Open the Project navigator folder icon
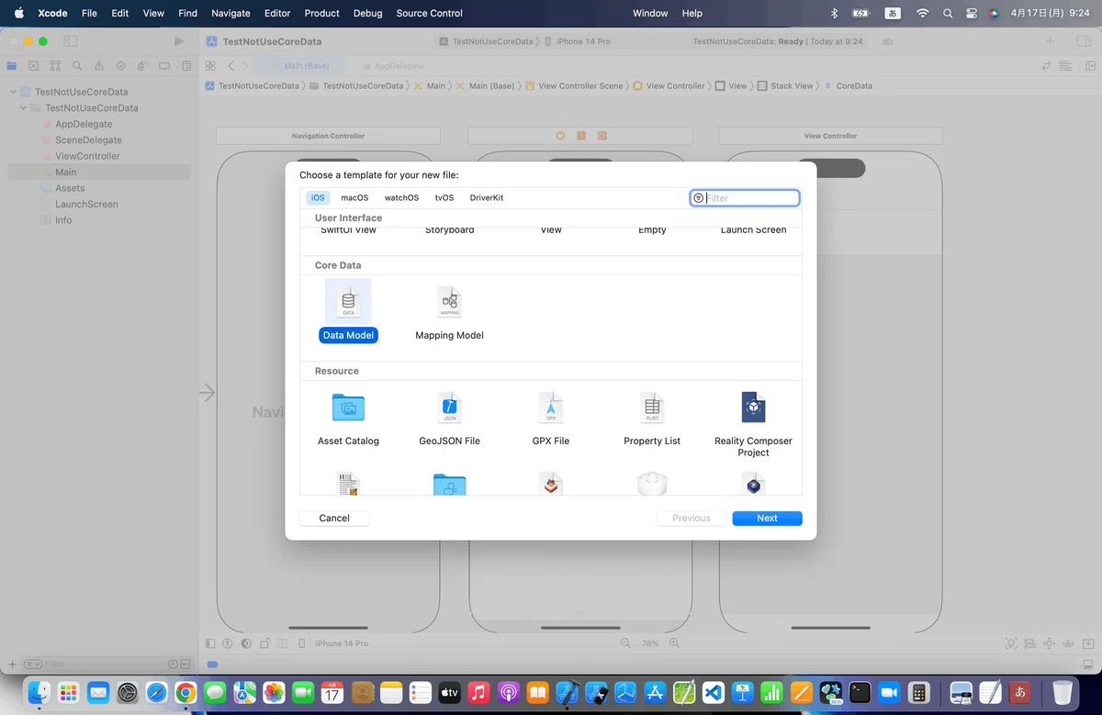 pyautogui.click(x=12, y=66)
